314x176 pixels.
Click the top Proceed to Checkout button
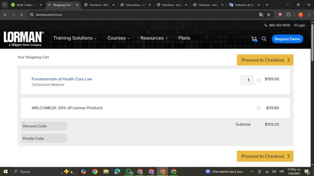point(265,60)
